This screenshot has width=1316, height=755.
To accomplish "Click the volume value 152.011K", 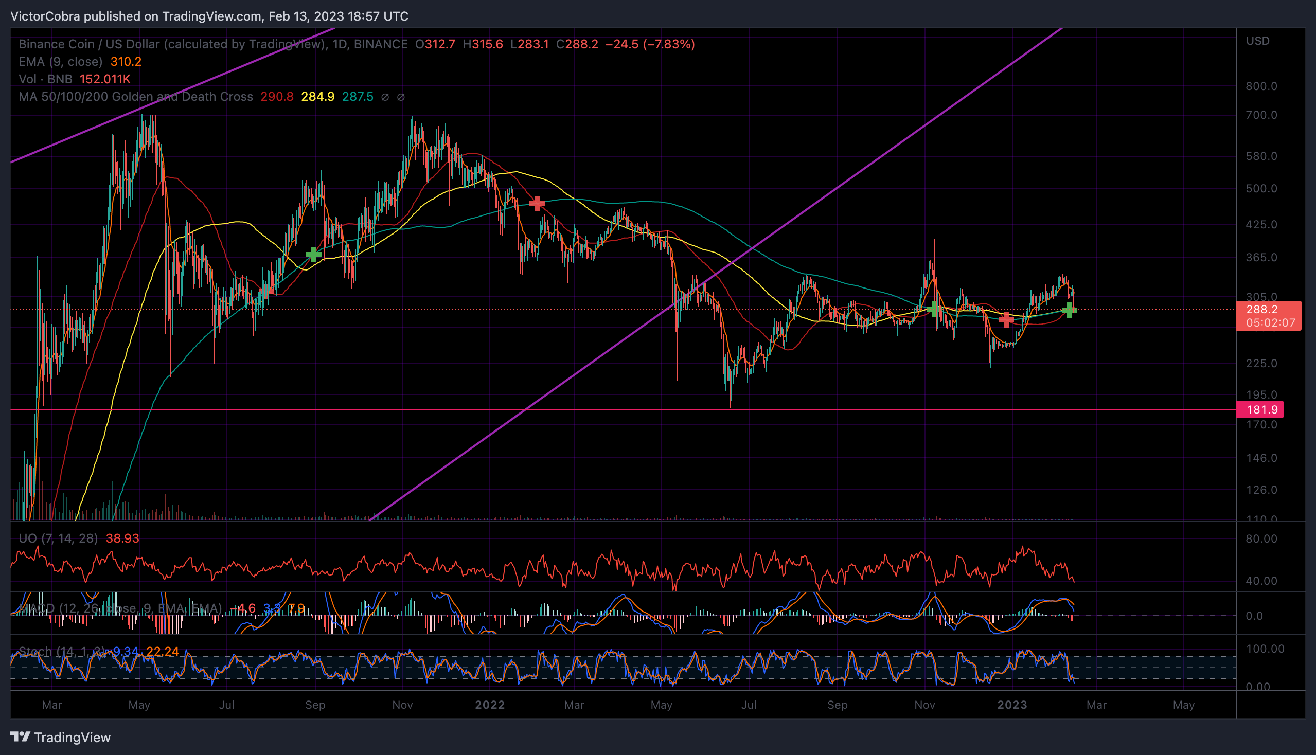I will point(105,79).
